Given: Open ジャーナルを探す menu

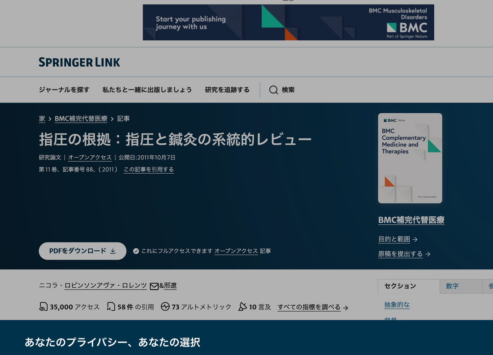Looking at the screenshot, I should pos(64,90).
